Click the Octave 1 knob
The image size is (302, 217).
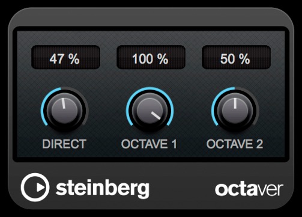click(x=149, y=111)
